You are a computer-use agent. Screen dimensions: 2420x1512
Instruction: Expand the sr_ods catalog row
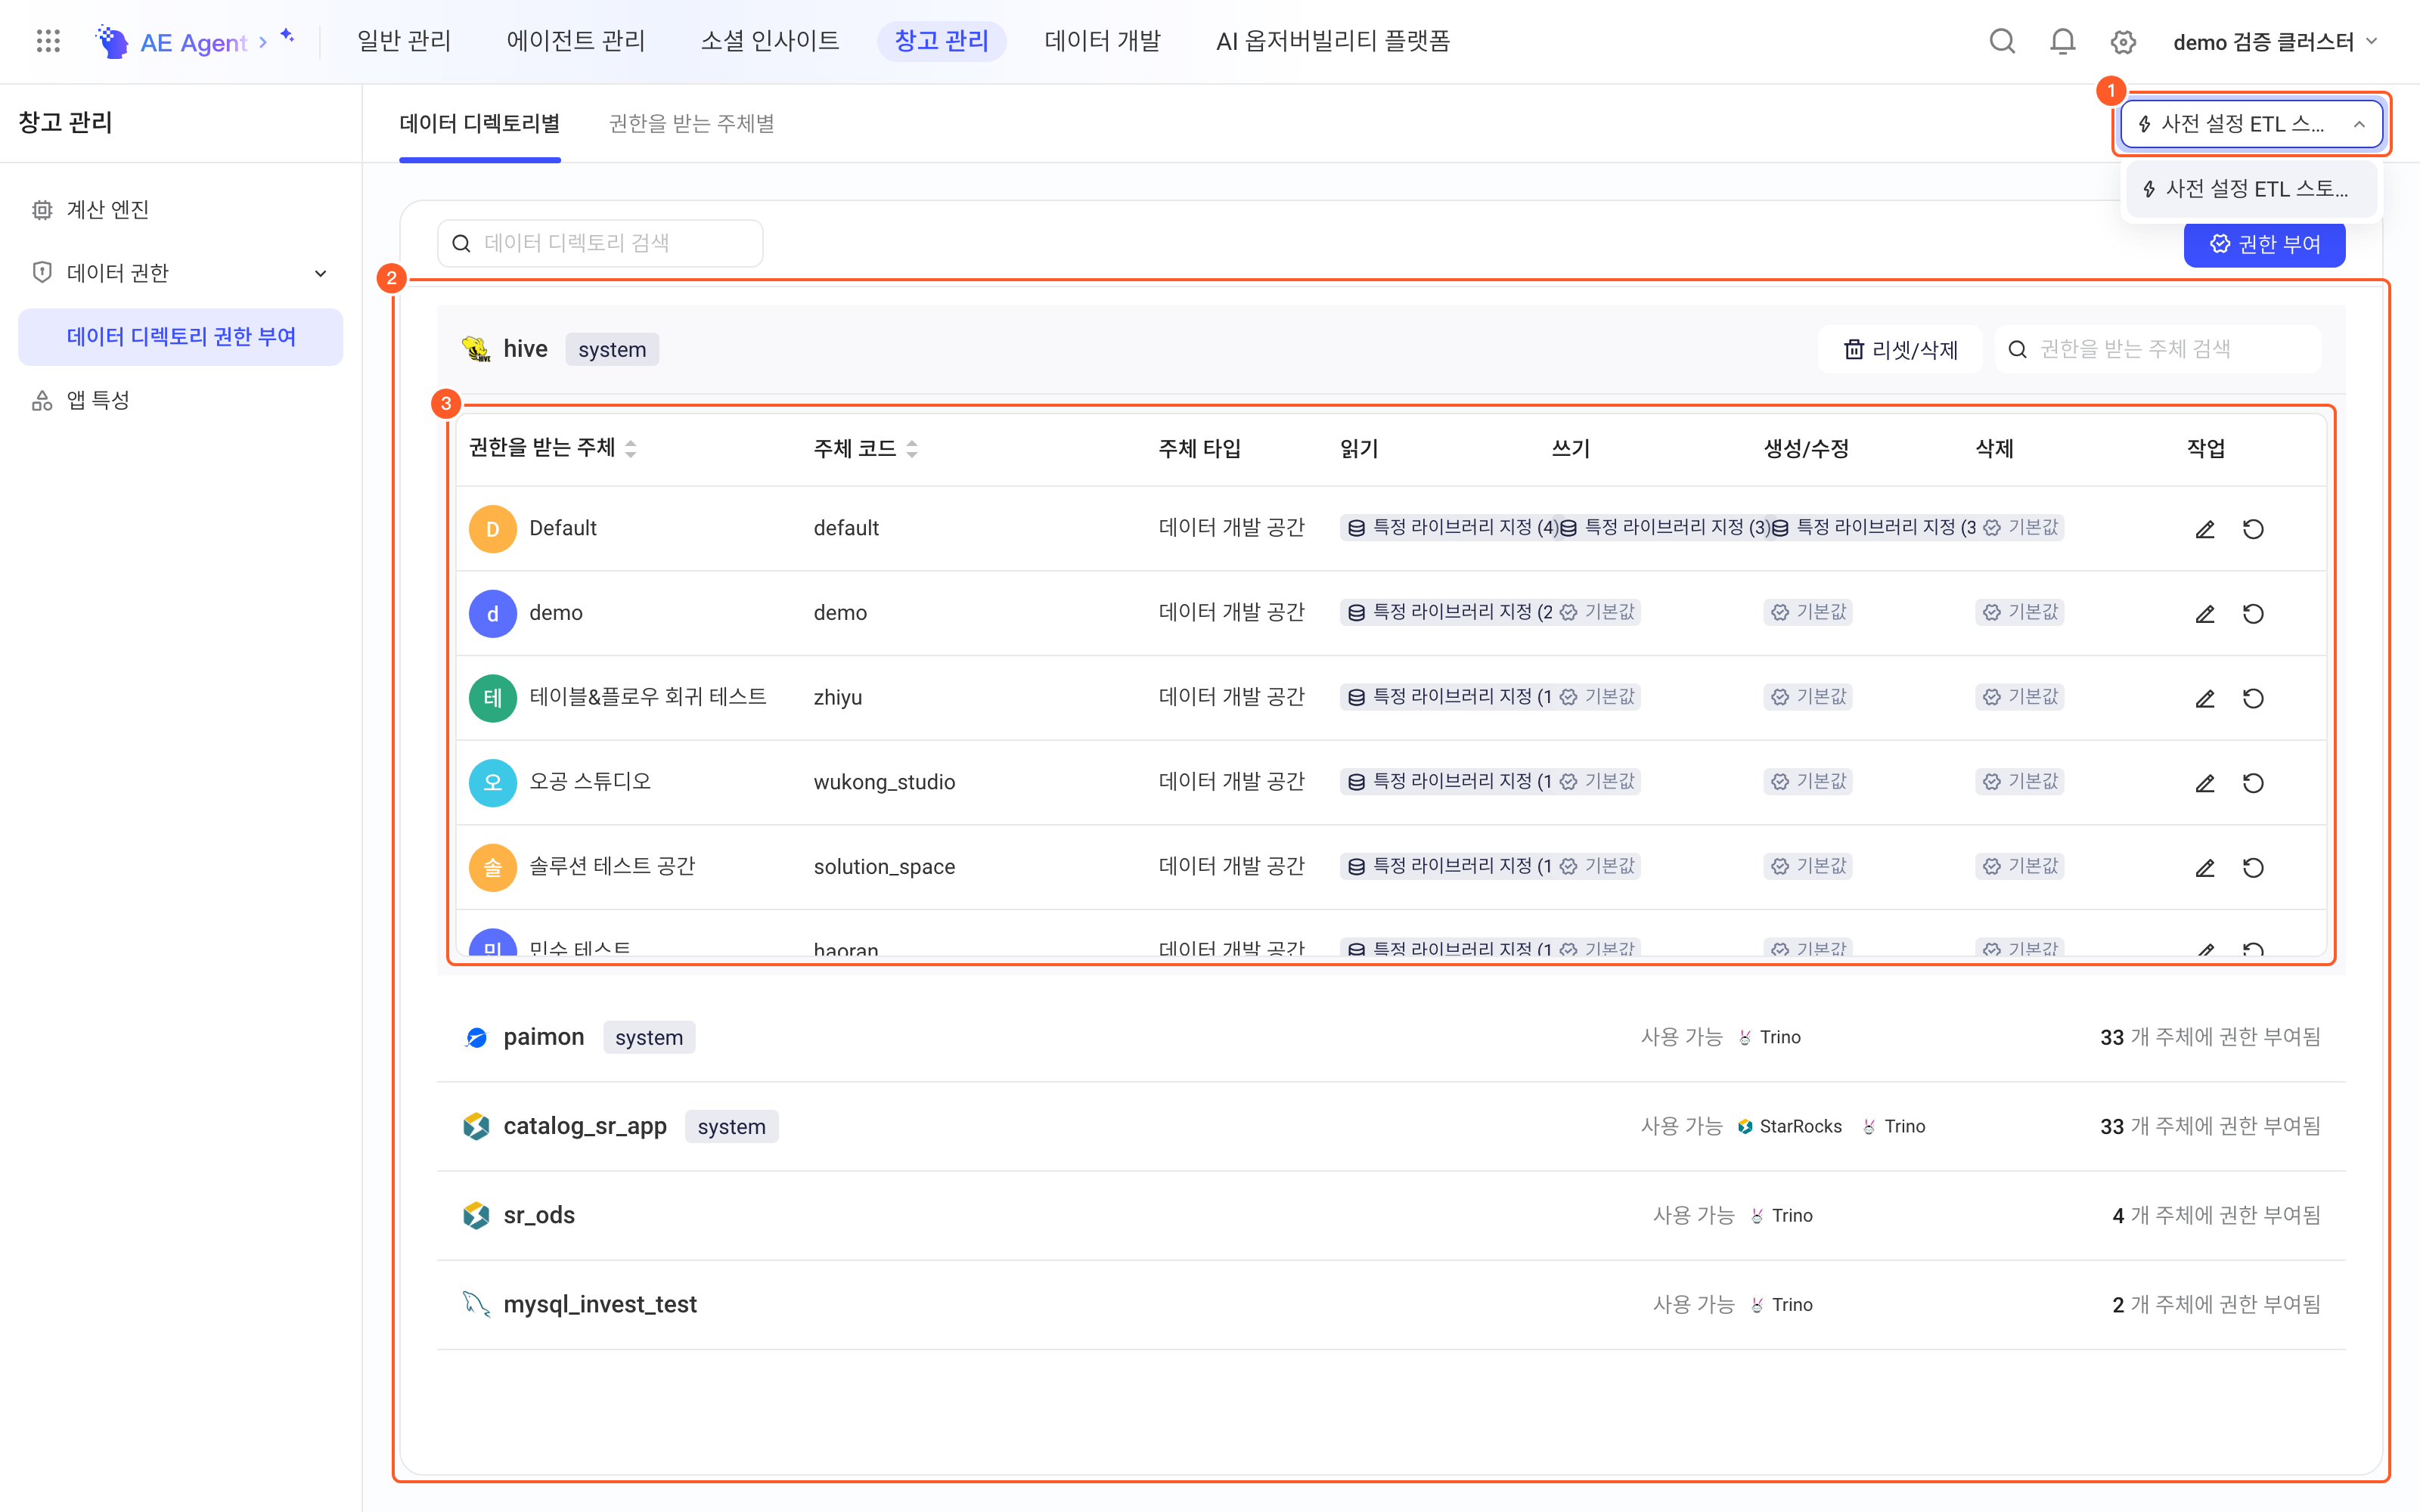point(1390,1215)
